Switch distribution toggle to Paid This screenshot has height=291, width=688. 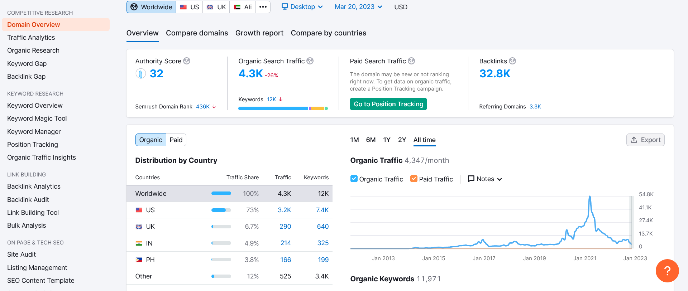click(176, 140)
